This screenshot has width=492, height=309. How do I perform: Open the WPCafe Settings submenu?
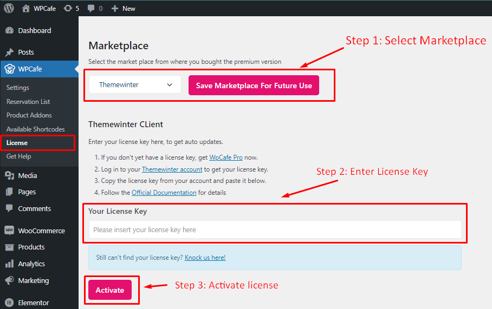17,88
